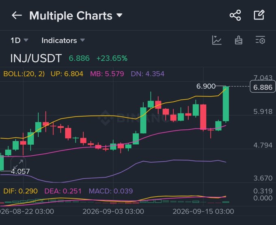Tap the DIF: 0.290 value

point(21,191)
